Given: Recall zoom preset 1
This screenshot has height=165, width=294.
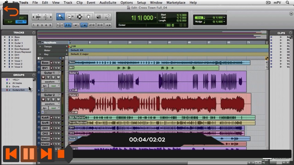Looking at the screenshot, I should click(34, 25).
